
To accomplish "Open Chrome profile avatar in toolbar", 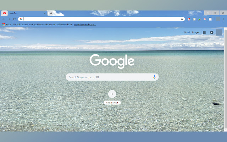I will point(218,19).
